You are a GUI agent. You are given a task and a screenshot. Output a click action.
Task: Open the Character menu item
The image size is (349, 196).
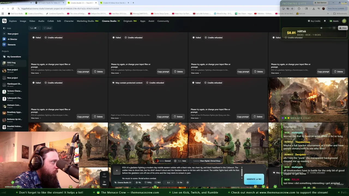coord(69,21)
